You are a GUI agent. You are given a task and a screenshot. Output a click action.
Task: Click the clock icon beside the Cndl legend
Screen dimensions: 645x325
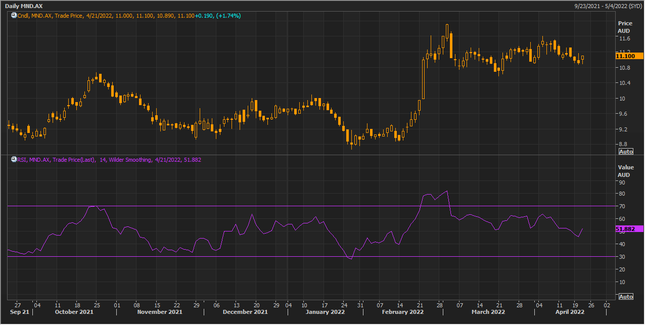click(x=14, y=16)
